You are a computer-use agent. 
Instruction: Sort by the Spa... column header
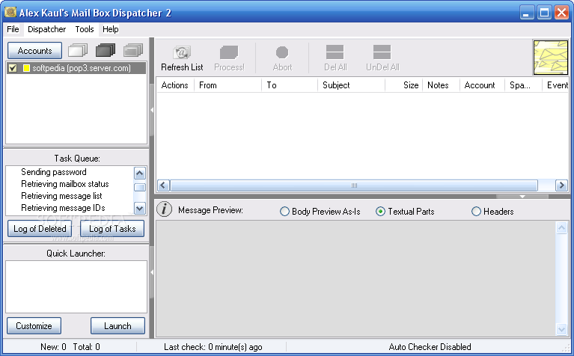click(523, 85)
